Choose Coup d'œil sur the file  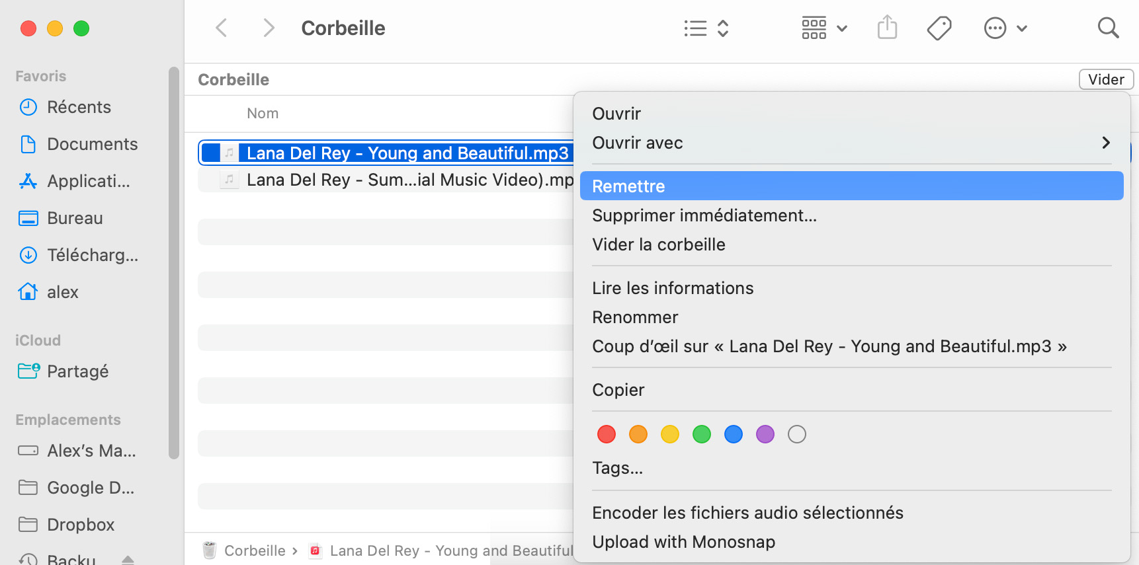pos(852,346)
